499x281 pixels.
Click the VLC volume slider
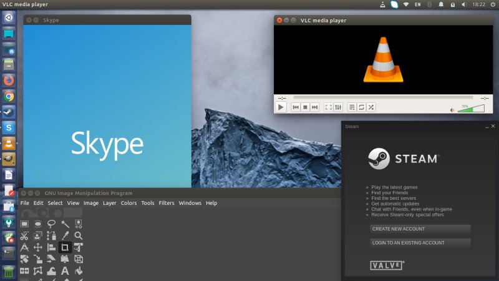[471, 109]
